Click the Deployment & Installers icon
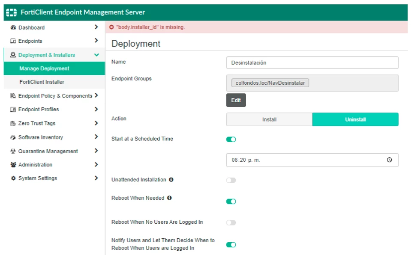The height and width of the screenshot is (255, 411). [13, 55]
